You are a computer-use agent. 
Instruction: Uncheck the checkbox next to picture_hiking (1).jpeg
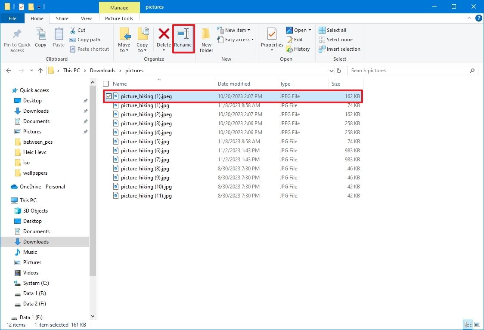(108, 96)
